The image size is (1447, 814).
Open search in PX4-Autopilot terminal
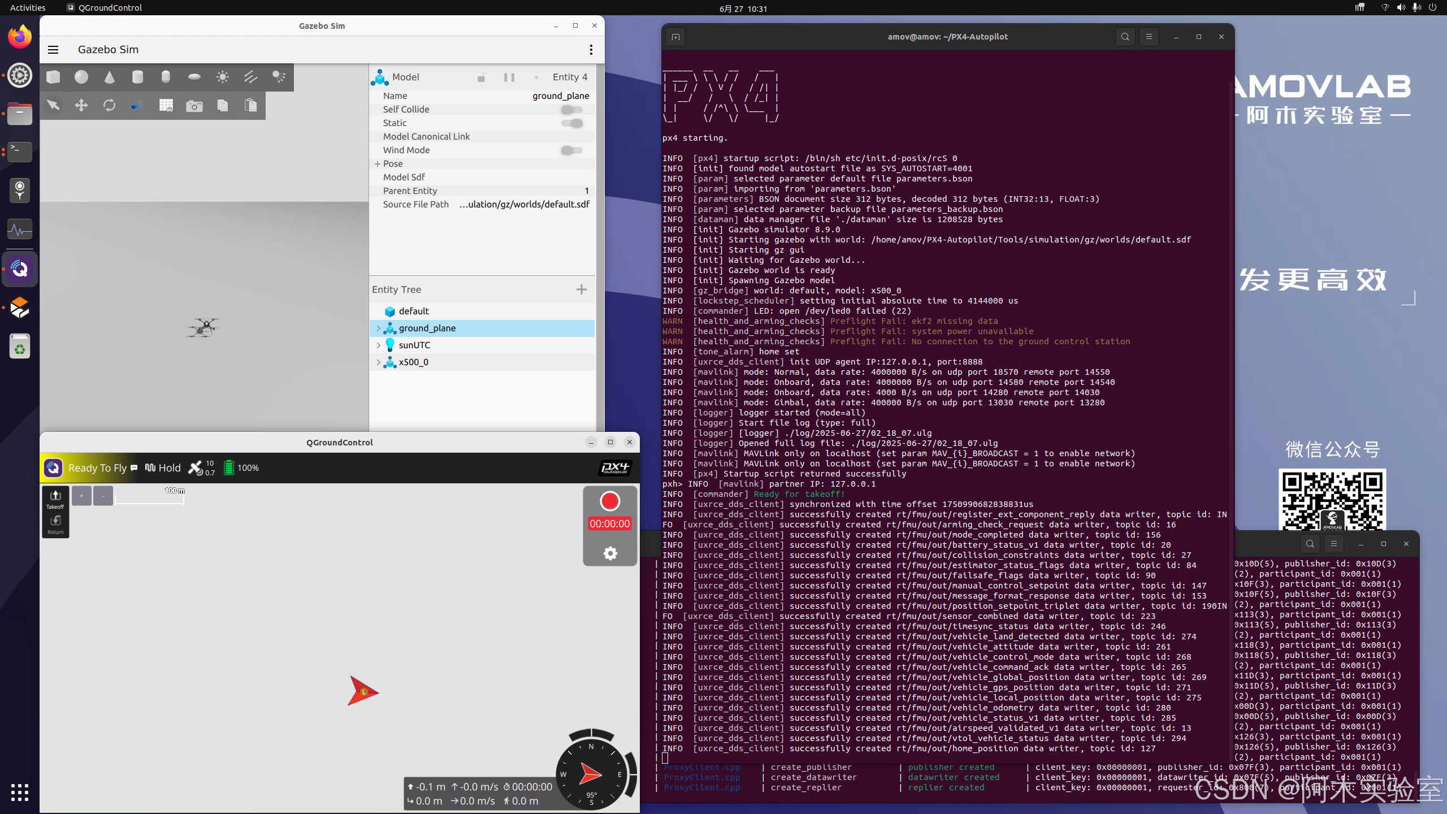1125,37
